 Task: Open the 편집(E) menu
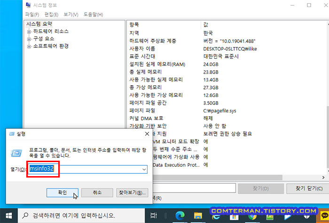coord(51,15)
